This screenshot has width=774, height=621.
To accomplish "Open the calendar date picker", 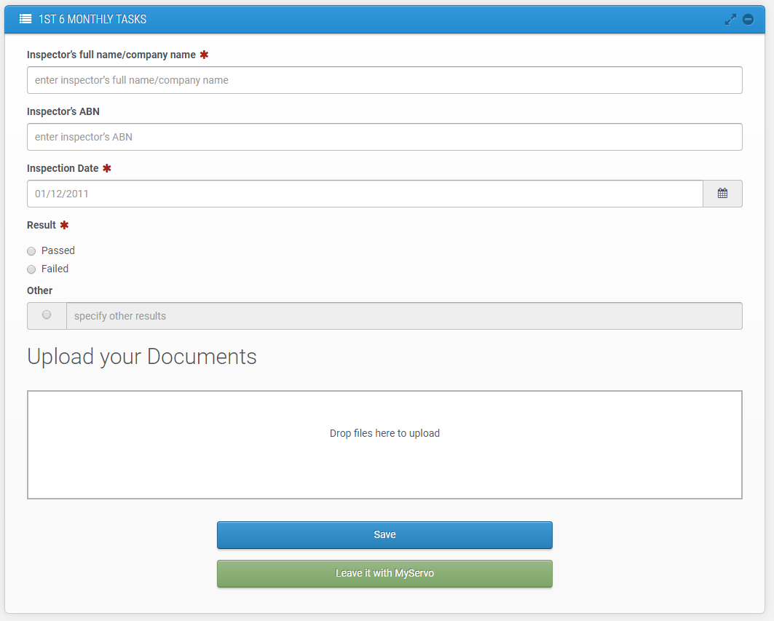I will [722, 194].
